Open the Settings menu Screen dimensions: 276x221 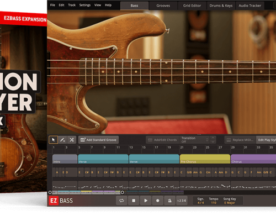[x=85, y=5]
